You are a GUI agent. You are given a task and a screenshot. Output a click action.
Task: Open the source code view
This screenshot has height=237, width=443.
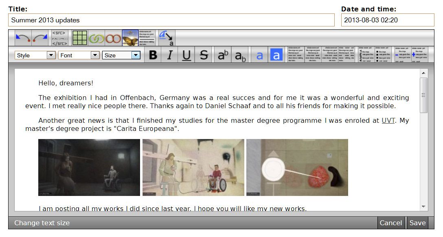59,38
